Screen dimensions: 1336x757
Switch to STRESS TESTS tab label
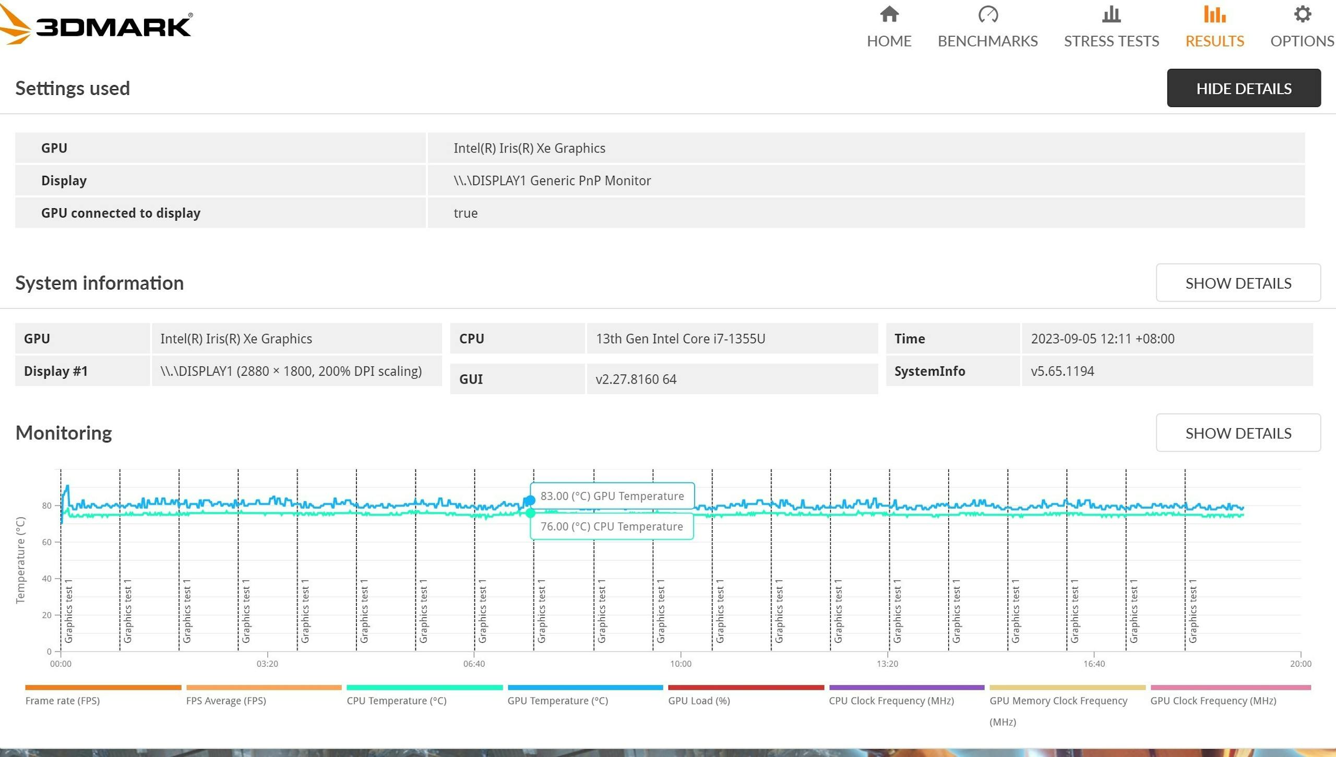click(1111, 41)
